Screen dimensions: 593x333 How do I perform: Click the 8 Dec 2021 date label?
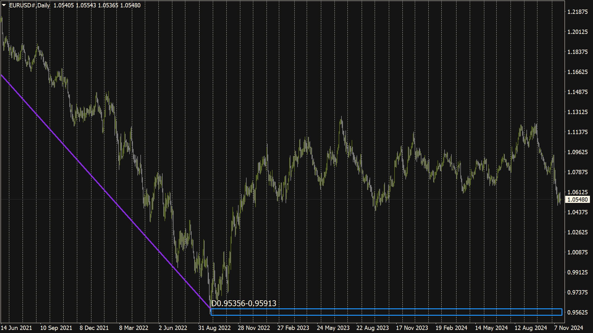[x=94, y=328]
